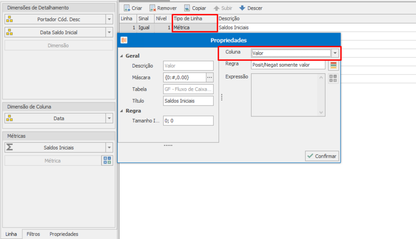Open Portador Cód. Desc dropdown arrow
The width and height of the screenshot is (416, 239).
coord(109,19)
